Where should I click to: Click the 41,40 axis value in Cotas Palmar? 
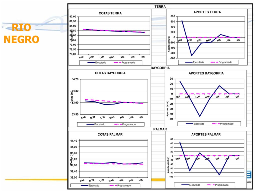73,141
